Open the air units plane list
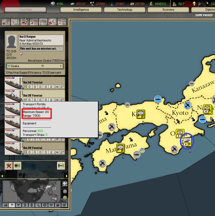The image size is (215, 216). tap(34, 22)
